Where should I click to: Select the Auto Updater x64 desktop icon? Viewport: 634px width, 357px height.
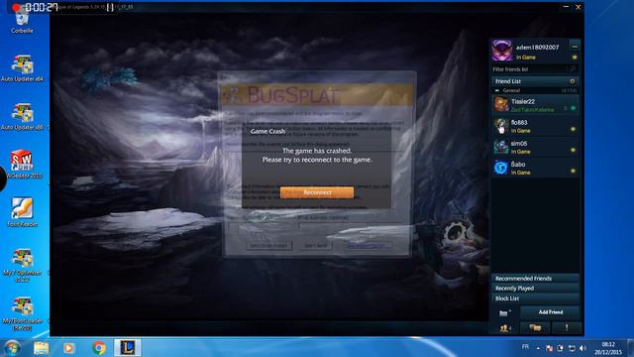click(x=22, y=68)
